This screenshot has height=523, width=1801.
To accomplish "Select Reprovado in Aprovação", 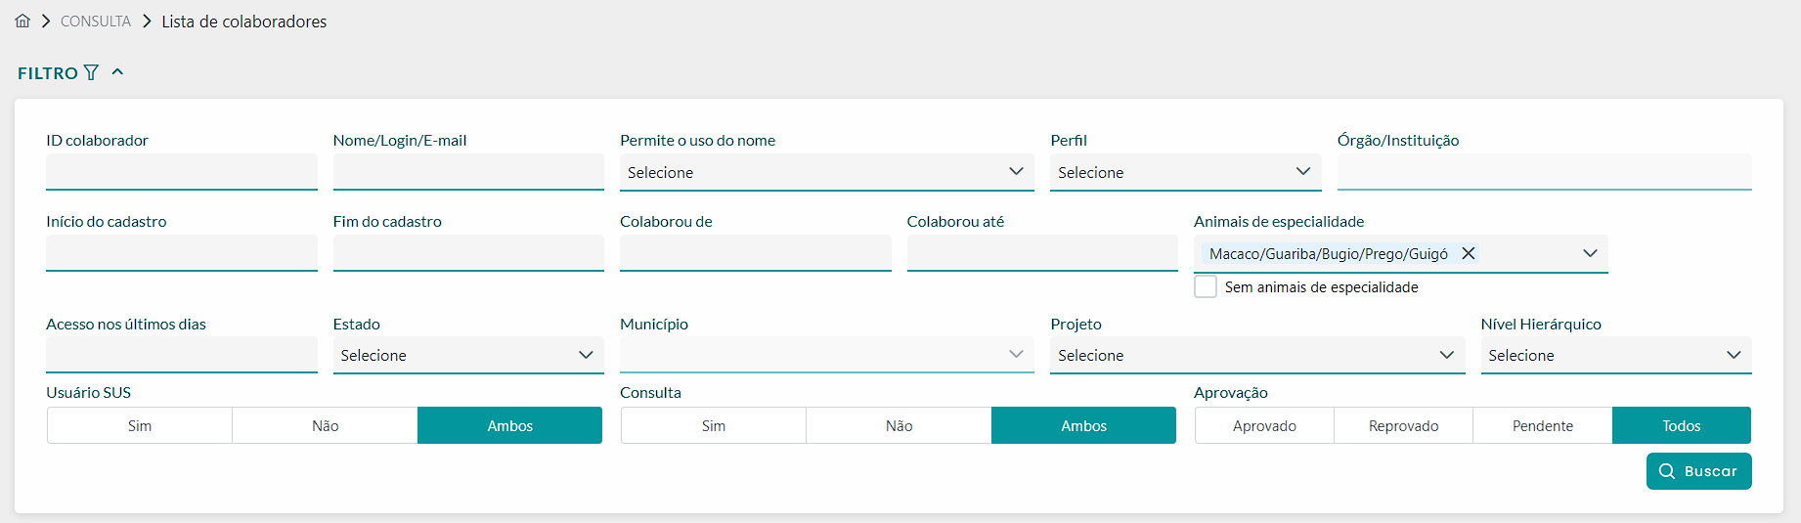I will 1403,426.
